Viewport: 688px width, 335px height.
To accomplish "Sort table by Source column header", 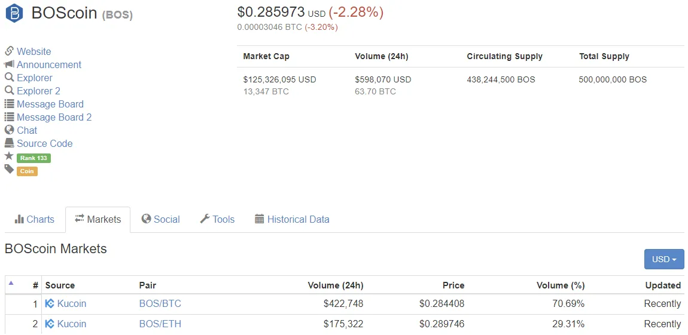I will (60, 285).
